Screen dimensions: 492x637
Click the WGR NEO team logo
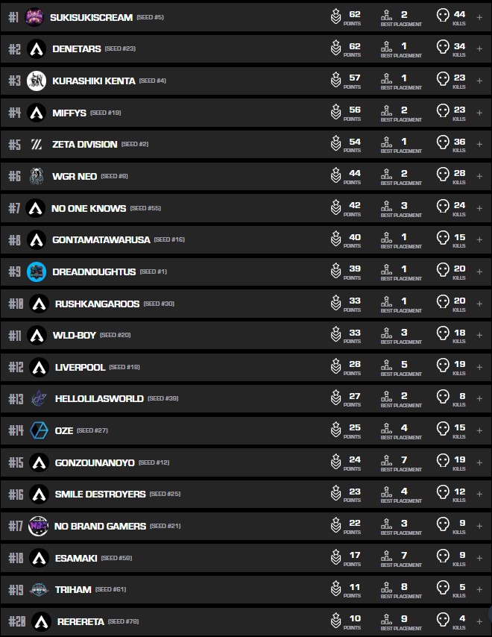pyautogui.click(x=37, y=176)
